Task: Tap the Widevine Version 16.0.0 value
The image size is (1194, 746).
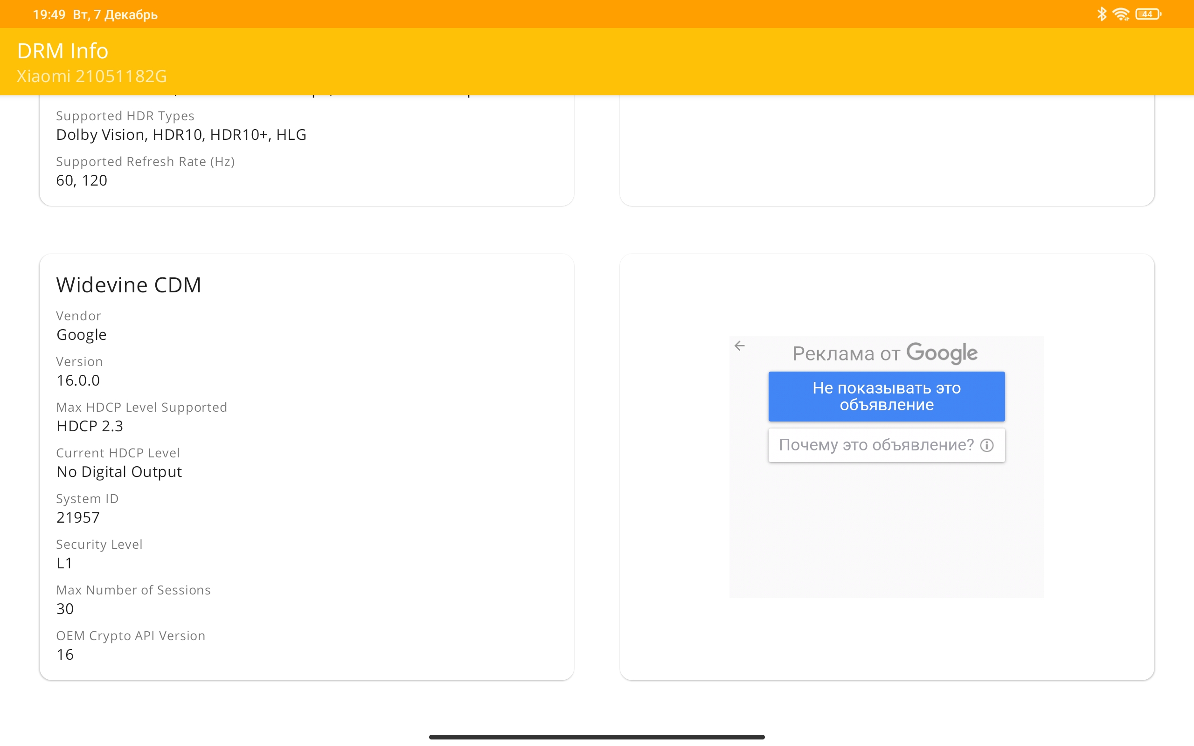Action: coord(78,380)
